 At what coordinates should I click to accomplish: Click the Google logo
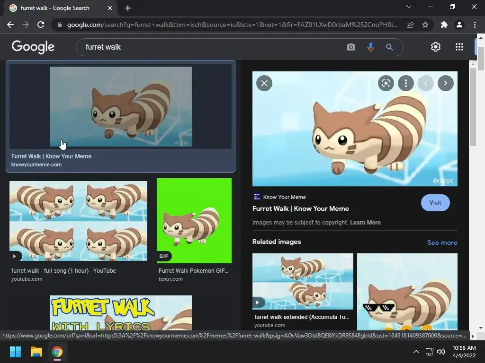(x=33, y=47)
